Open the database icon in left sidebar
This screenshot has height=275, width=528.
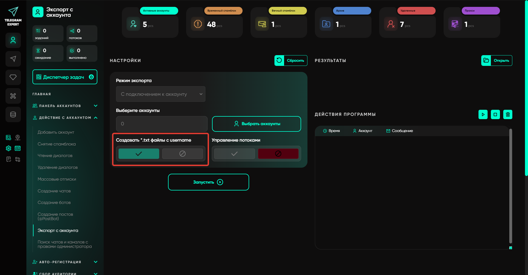(x=13, y=114)
